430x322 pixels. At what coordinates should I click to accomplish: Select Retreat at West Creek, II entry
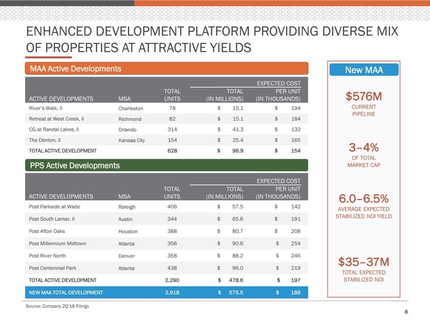pos(57,119)
